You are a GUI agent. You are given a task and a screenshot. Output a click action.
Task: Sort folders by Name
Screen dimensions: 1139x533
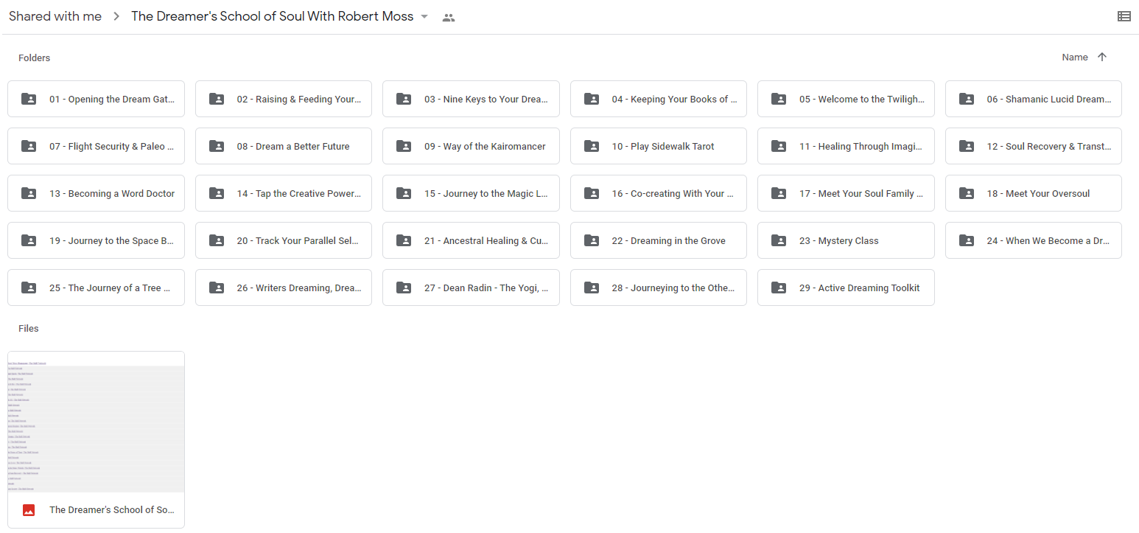pos(1075,58)
